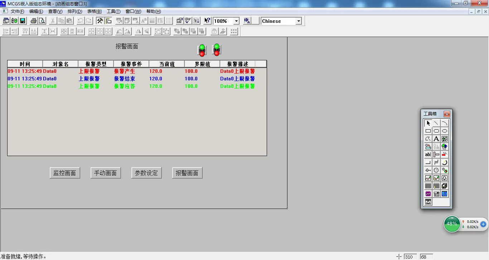
Task: Select the alarm bell display tool
Action: 445,178
